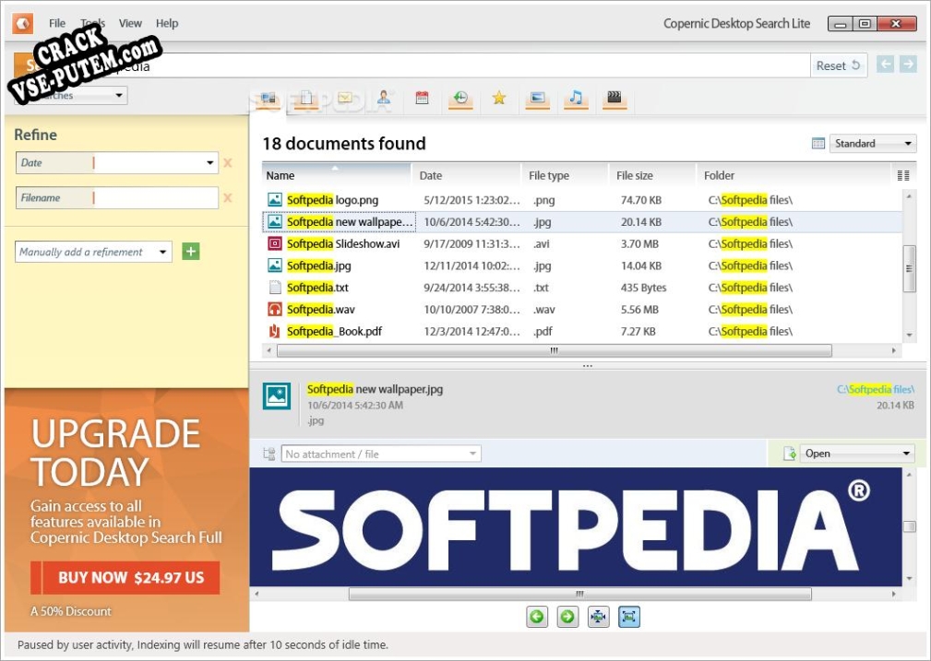The height and width of the screenshot is (661, 931).
Task: Click the green next arrow in preview
Action: tap(567, 617)
